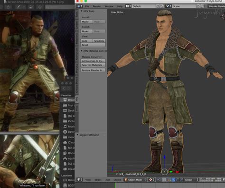Click the Scene name field
225x188 pixels.
(x=184, y=6)
